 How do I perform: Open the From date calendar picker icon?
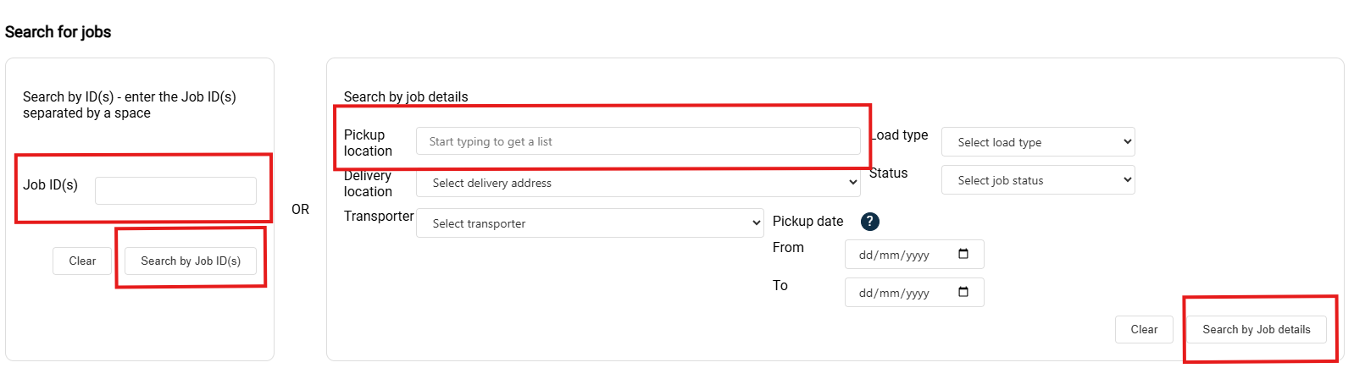[x=963, y=255]
